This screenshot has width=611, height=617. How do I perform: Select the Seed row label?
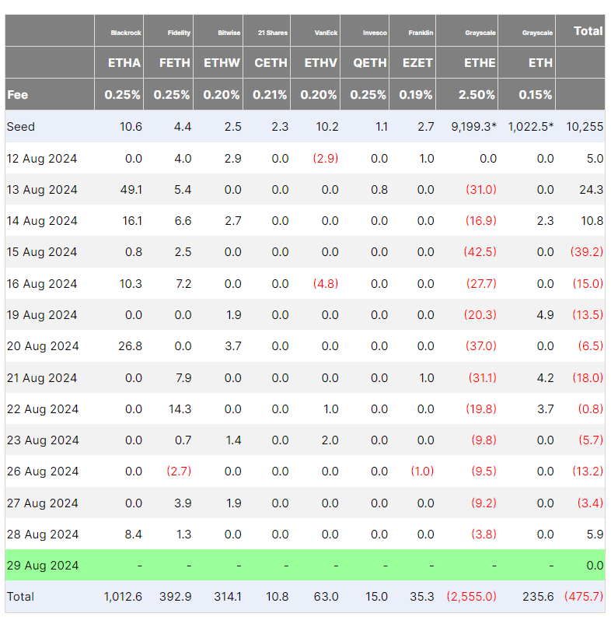click(21, 126)
